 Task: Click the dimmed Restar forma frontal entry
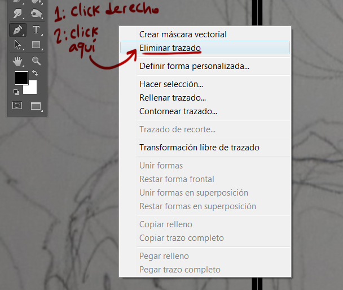click(205, 179)
